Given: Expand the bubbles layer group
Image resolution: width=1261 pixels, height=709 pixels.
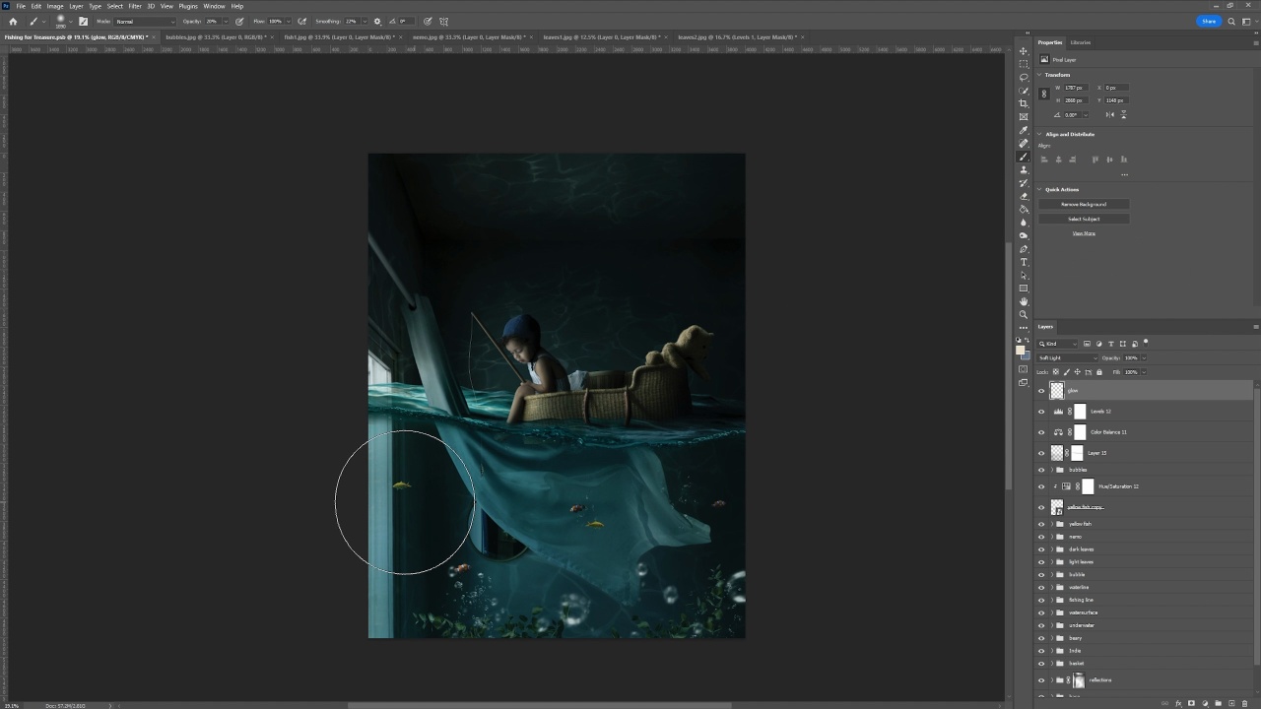Looking at the screenshot, I should point(1051,470).
